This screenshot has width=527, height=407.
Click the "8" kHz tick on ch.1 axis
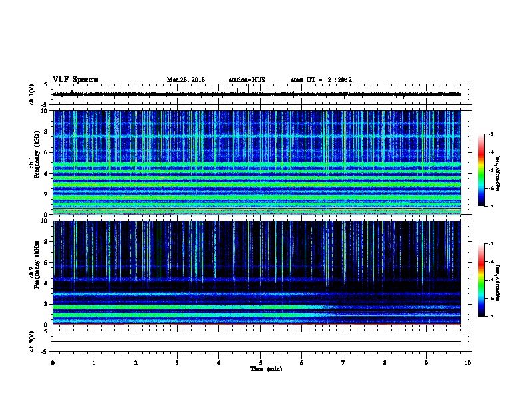(47, 132)
